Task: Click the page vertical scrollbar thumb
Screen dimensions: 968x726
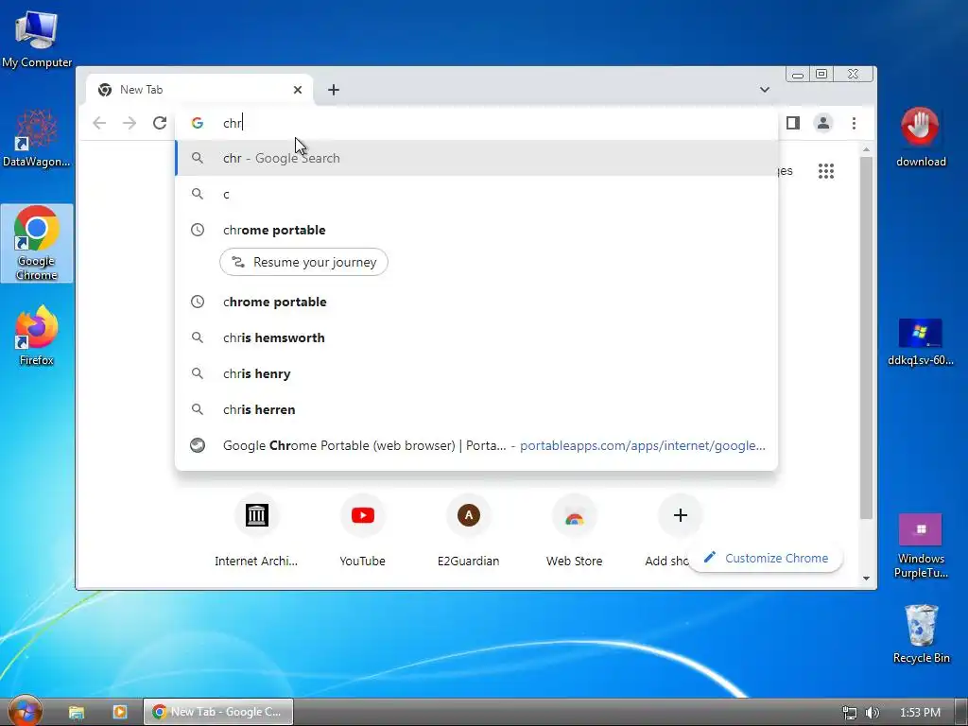Action: coord(866,338)
